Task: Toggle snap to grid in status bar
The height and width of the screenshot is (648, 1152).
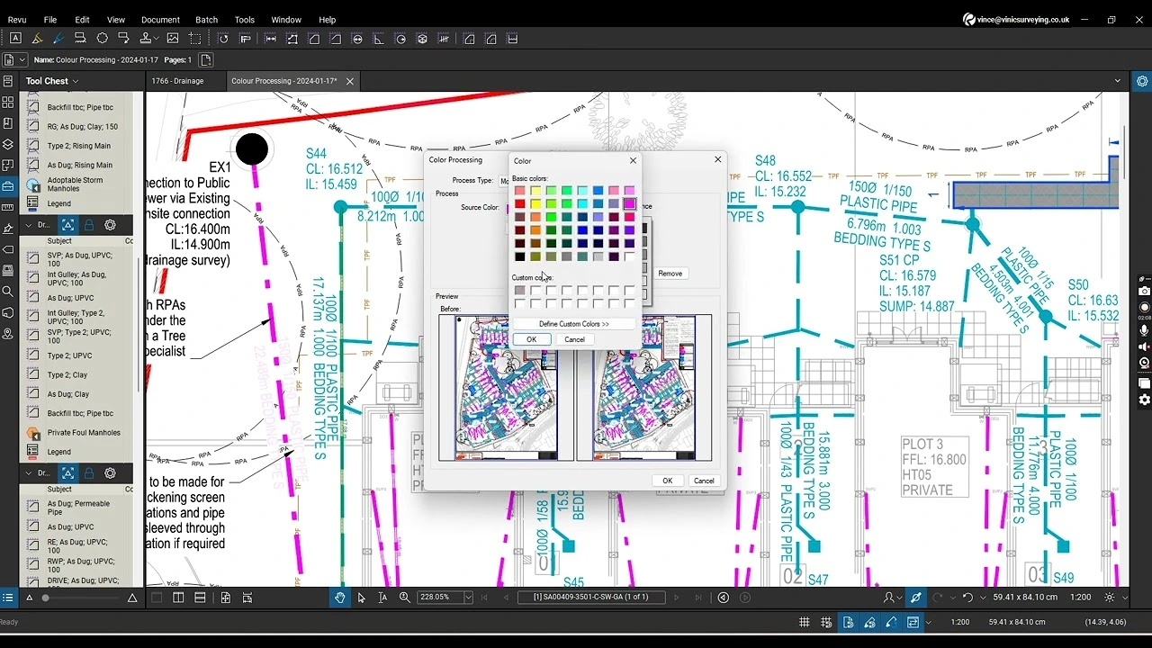Action: click(x=826, y=622)
